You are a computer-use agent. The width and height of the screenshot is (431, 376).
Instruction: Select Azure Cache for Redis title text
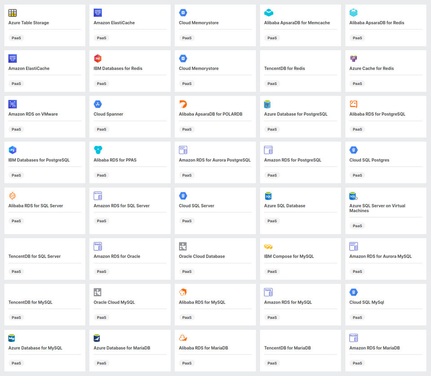point(372,68)
